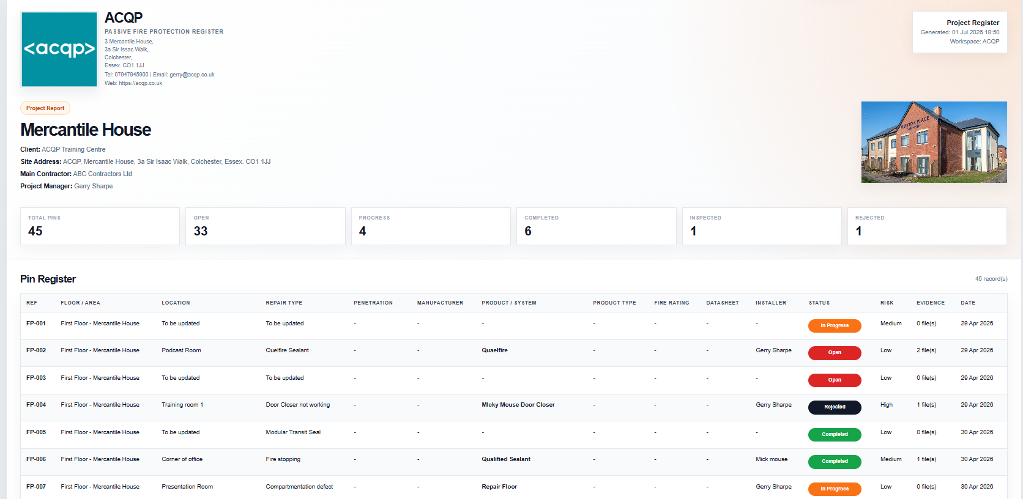The image size is (1023, 499).
Task: Click the Project Register info box
Action: [x=960, y=32]
